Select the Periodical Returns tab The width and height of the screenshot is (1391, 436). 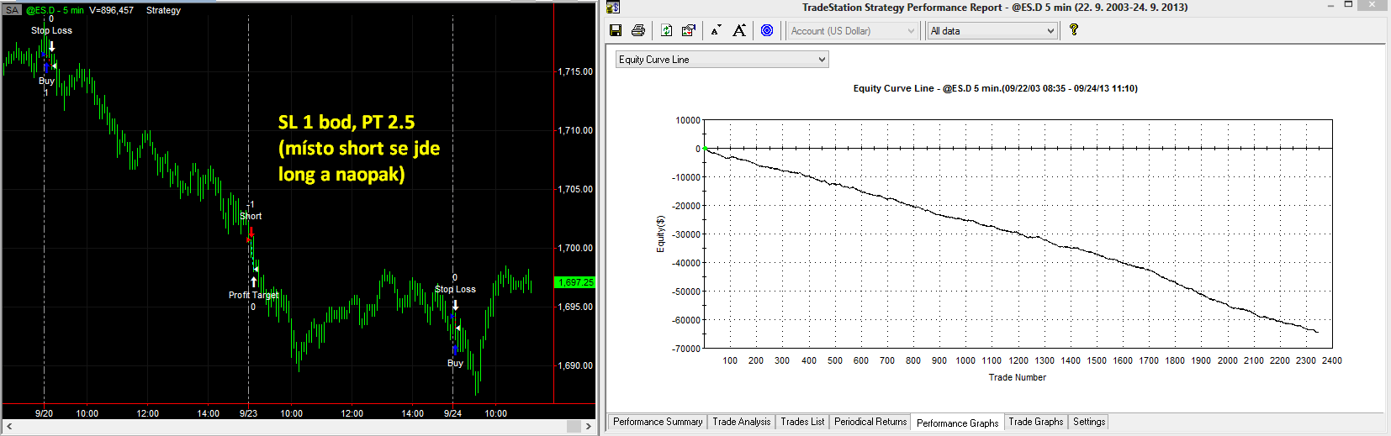(x=870, y=422)
